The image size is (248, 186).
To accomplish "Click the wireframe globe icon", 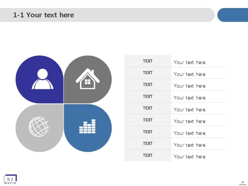I will [x=39, y=127].
